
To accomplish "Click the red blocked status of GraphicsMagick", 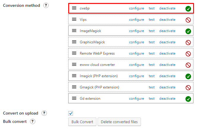I will click(188, 42).
